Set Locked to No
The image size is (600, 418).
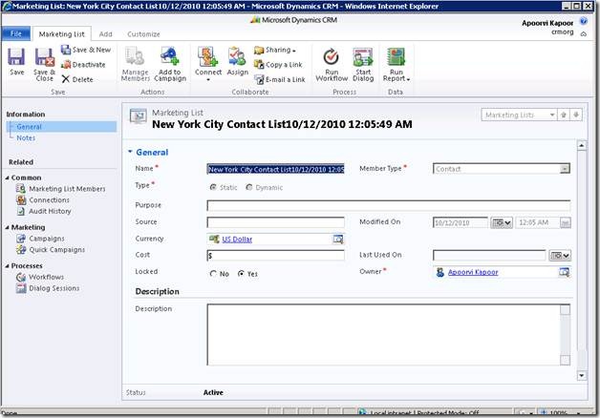[214, 273]
